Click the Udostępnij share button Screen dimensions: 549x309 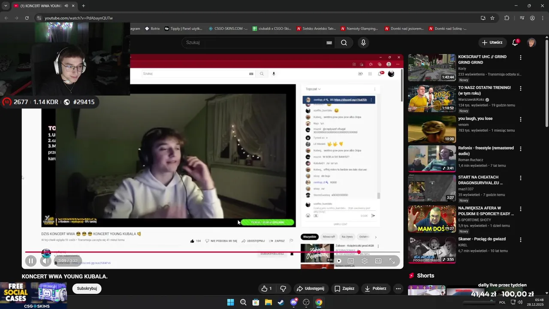[x=311, y=288]
